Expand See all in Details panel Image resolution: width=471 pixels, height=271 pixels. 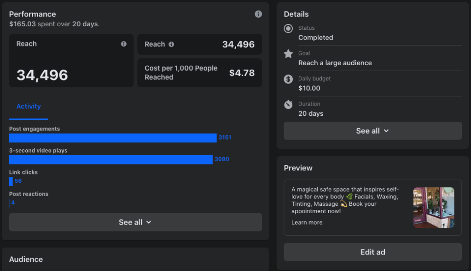(372, 131)
